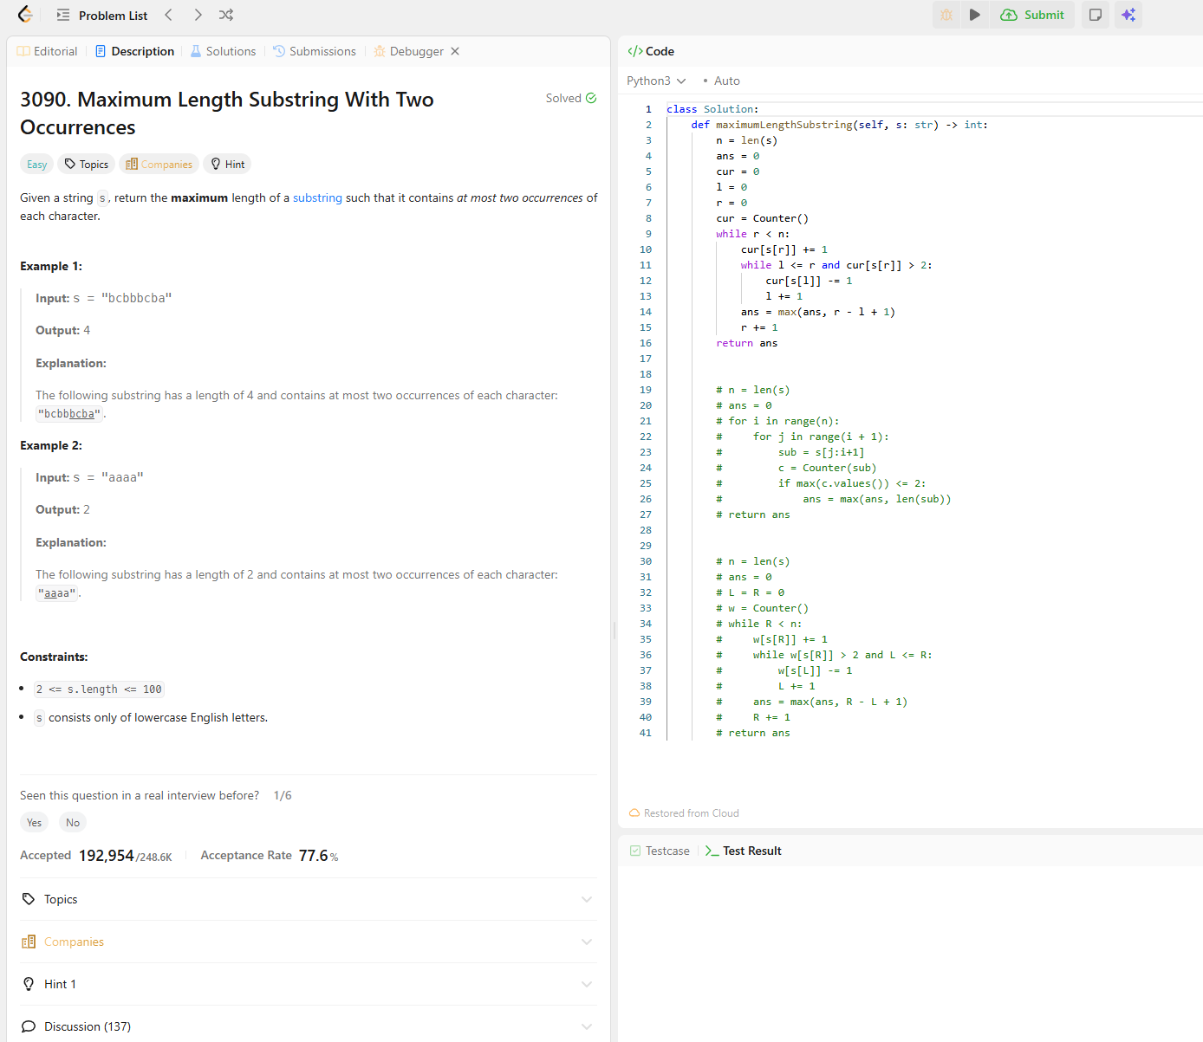Switch to the Solutions tab
Viewport: 1203px width, 1042px height.
(x=223, y=51)
